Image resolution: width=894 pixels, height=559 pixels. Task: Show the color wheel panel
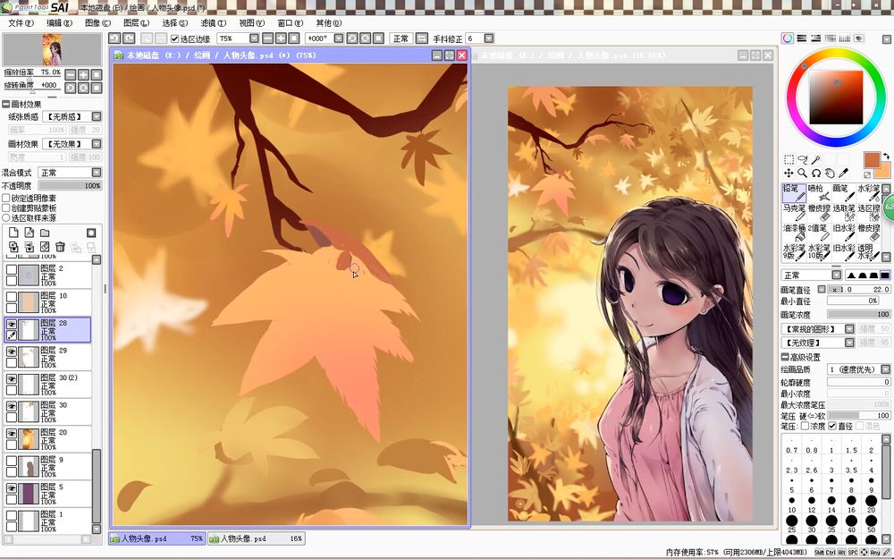(788, 38)
